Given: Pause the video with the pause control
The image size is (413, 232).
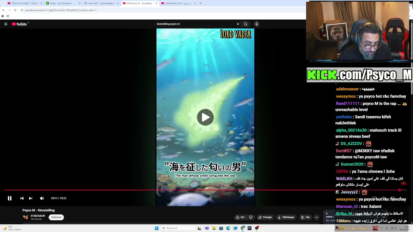Looking at the screenshot, I should (x=10, y=198).
